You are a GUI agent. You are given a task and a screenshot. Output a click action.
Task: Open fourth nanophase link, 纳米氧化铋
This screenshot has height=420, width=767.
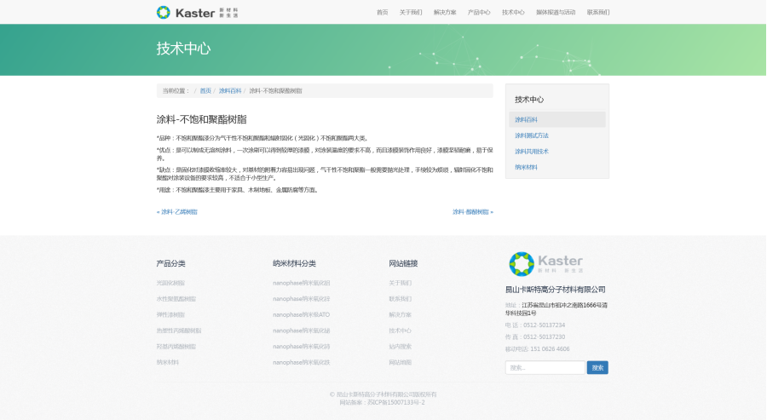pyautogui.click(x=302, y=331)
